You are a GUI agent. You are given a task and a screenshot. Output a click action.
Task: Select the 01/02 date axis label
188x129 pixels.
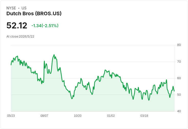pos(111,116)
